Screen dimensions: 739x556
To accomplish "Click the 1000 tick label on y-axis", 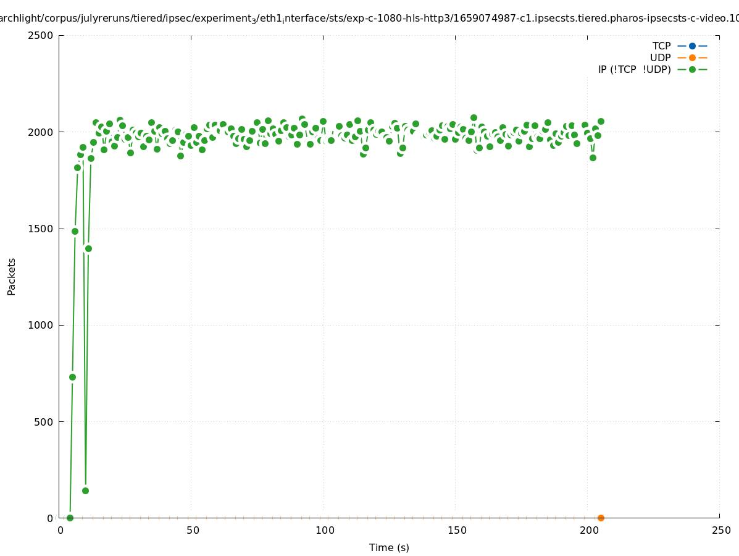I will pyautogui.click(x=41, y=325).
